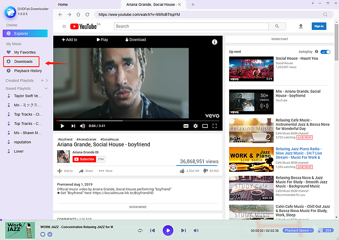The width and height of the screenshot is (339, 240).
Task: Dislike the video with thumbs down
Action: pyautogui.click(x=205, y=171)
